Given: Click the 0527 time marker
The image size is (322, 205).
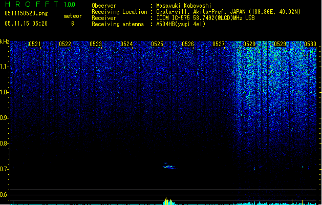Looking at the screenshot, I should pyautogui.click(x=219, y=44).
